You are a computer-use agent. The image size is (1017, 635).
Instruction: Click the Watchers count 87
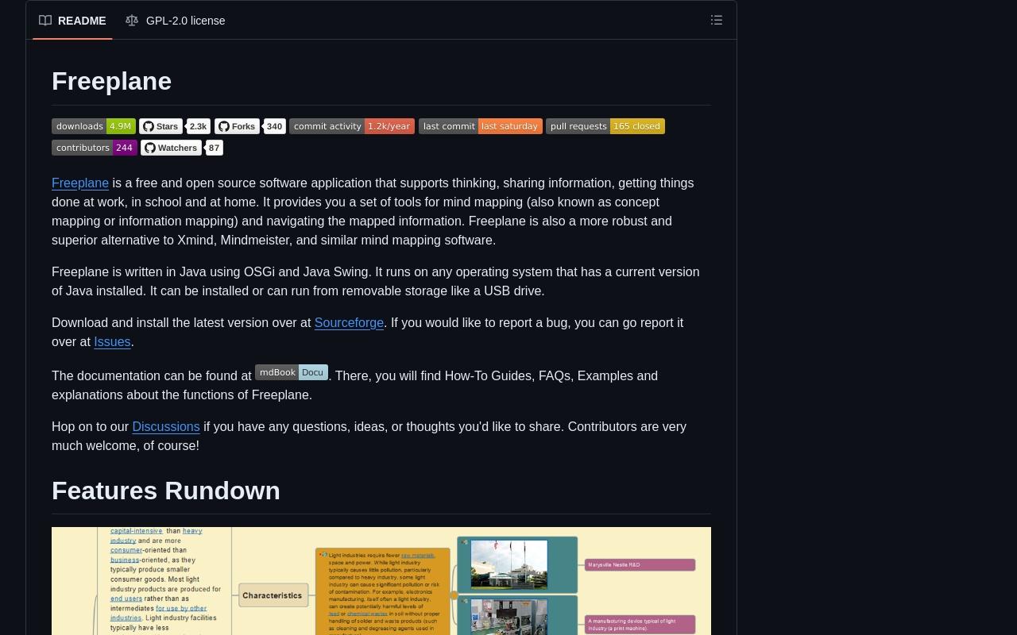[x=214, y=148]
